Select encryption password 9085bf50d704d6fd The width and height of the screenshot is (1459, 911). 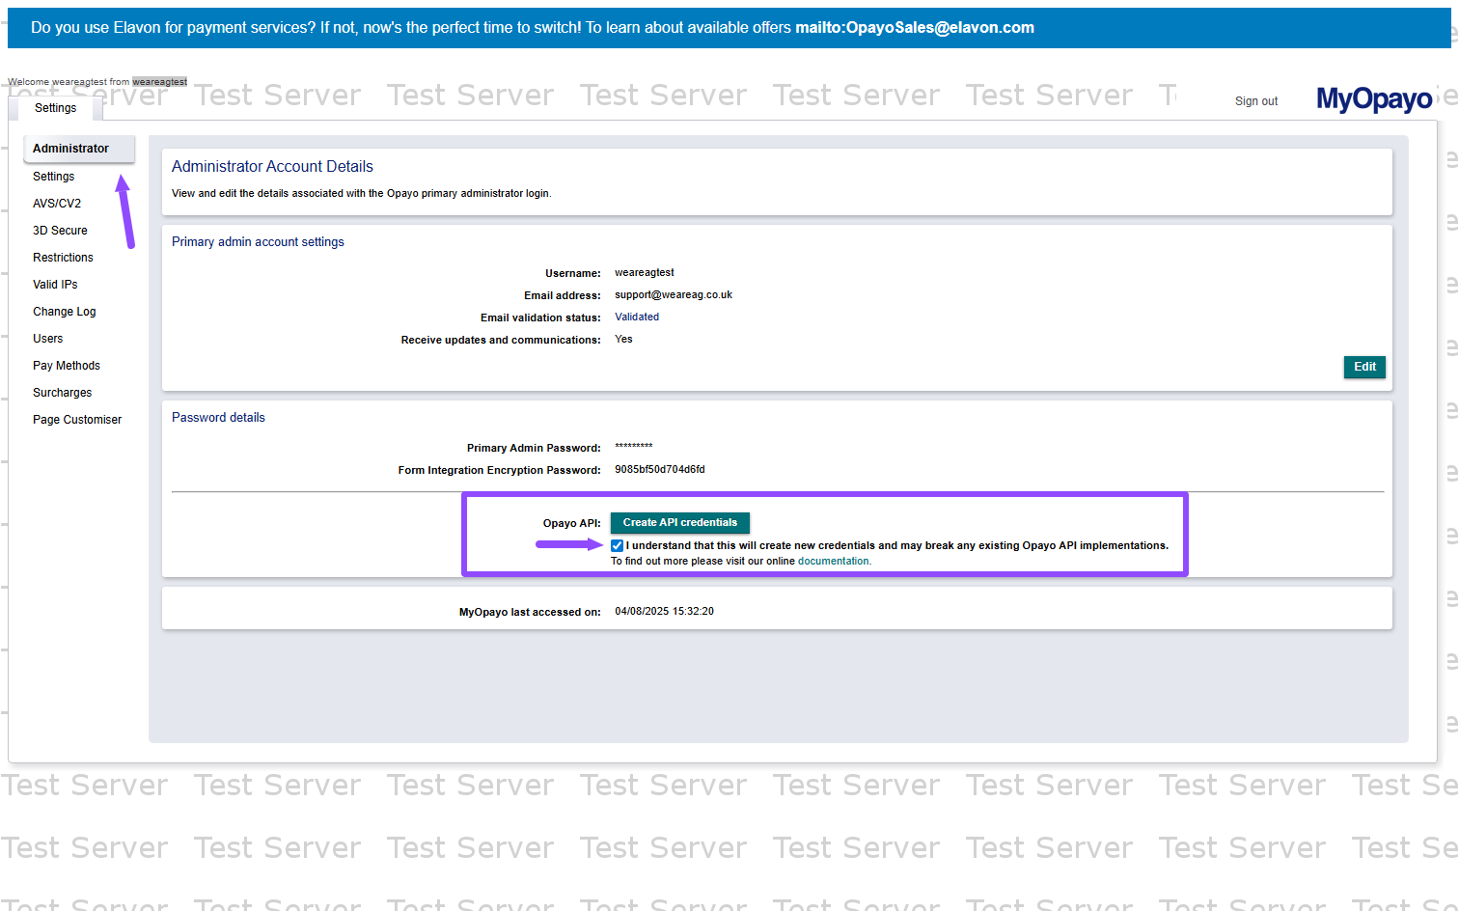660,470
